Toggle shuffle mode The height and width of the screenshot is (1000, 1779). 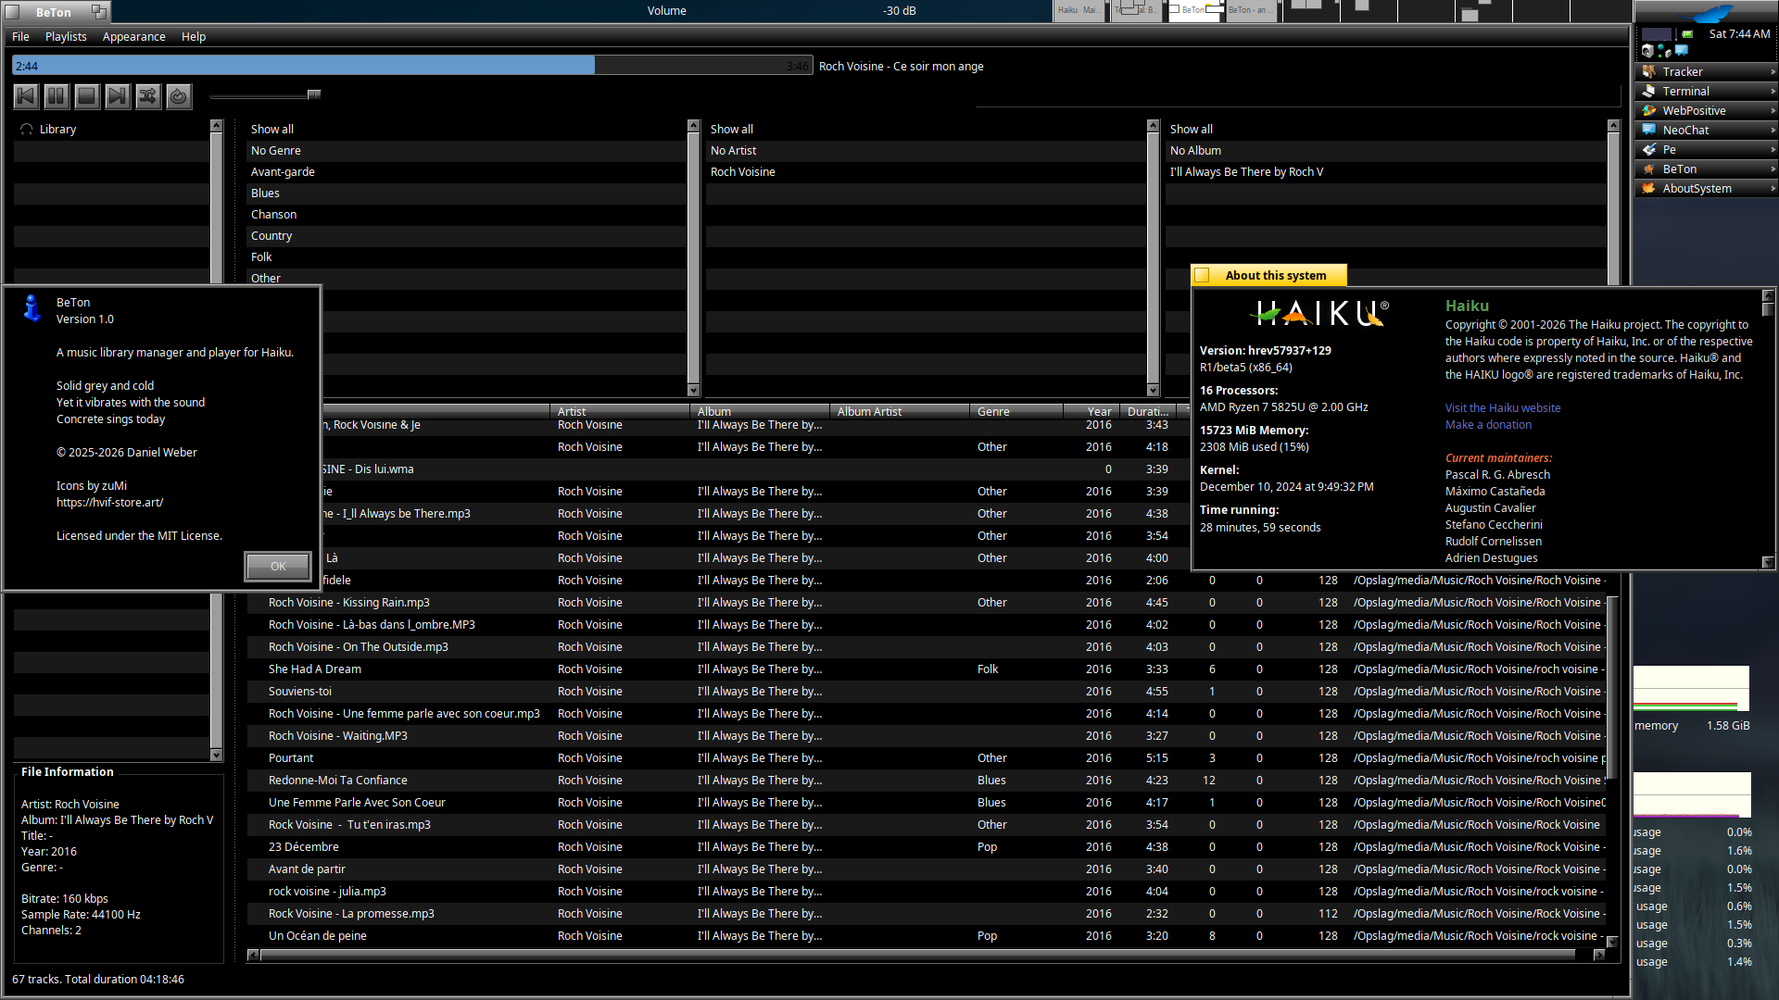(148, 95)
